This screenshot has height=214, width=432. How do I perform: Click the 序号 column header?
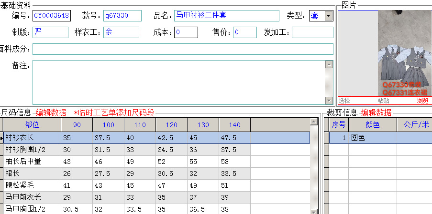339,125
